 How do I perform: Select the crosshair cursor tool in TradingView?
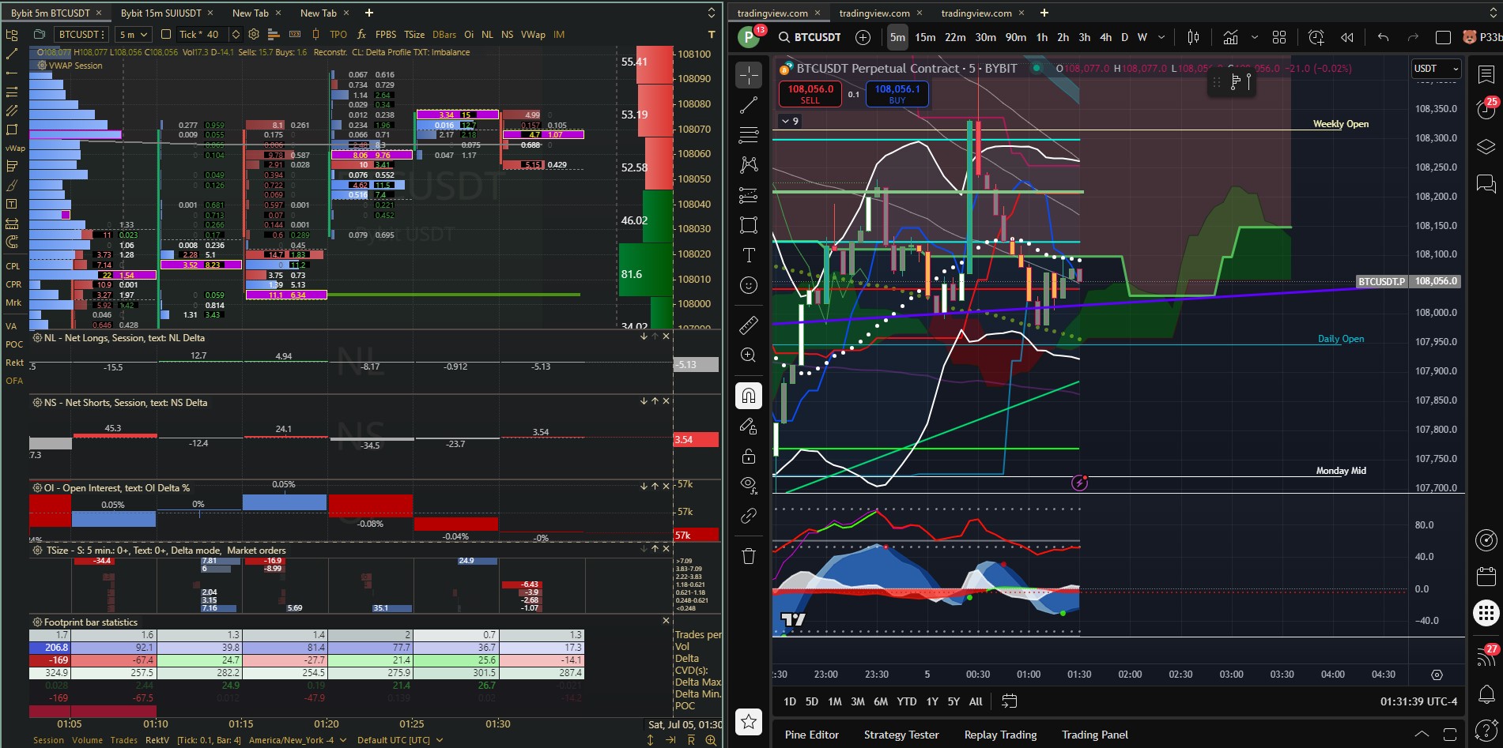tap(749, 75)
